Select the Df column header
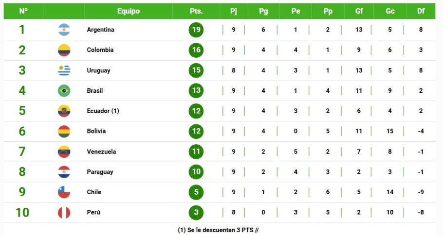This screenshot has width=443, height=235. tap(421, 11)
